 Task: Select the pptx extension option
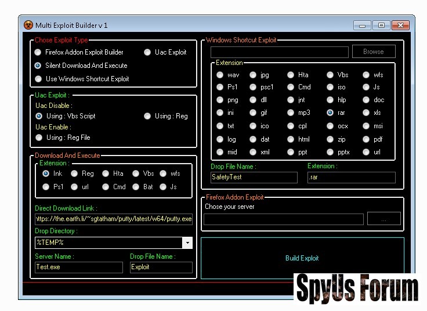click(330, 152)
